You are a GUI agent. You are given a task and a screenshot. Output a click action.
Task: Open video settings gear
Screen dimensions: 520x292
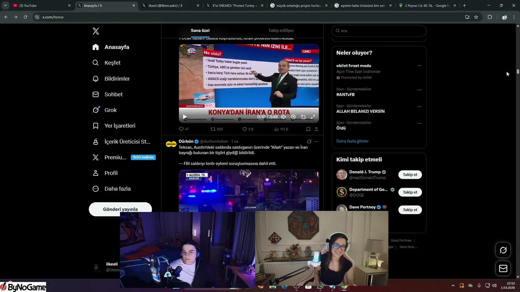(293, 117)
